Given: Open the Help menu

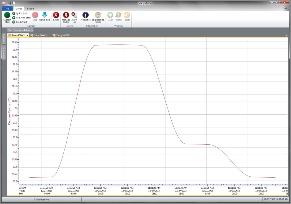Looking at the screenshot, I should coord(286,8).
